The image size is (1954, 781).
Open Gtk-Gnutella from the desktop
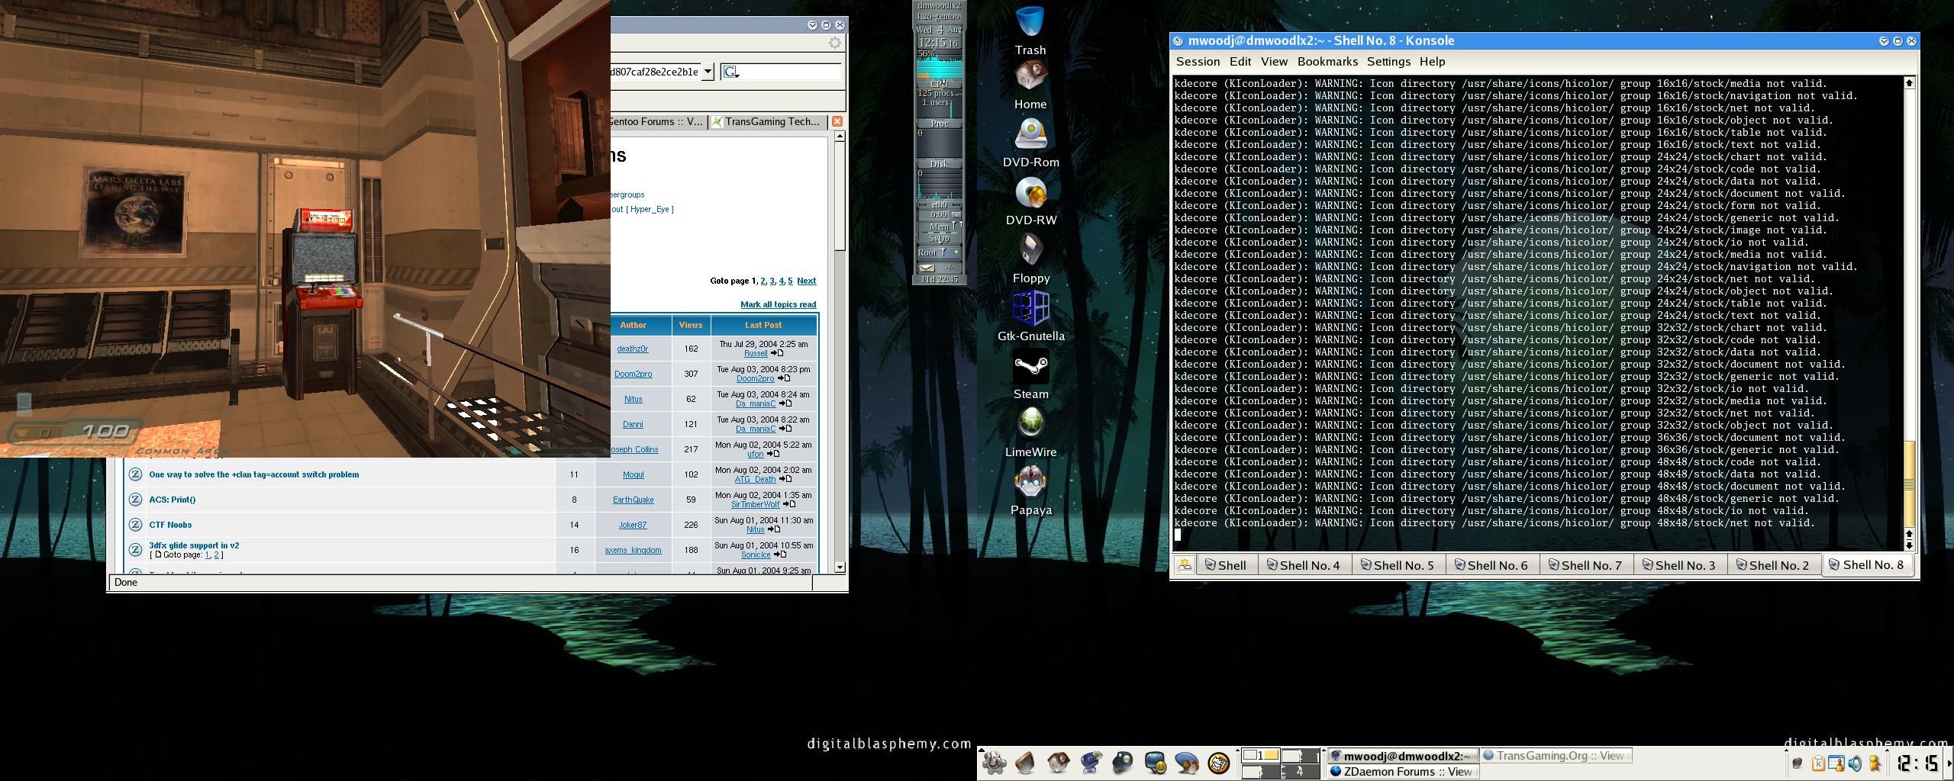point(1030,310)
